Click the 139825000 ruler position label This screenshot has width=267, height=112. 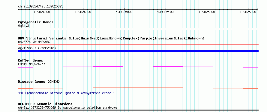point(124,12)
